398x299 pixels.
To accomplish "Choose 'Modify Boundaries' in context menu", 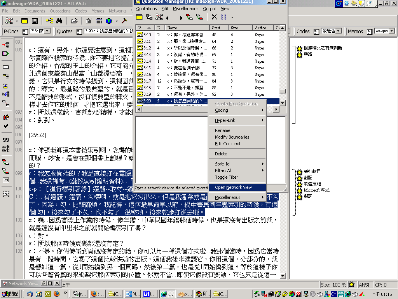I will (237, 137).
